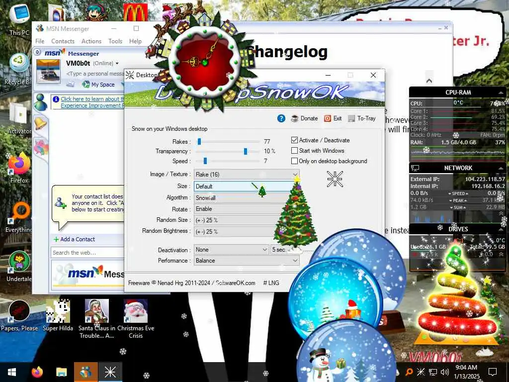Select the Undertale desktop shortcut
Screen dimensions: 509x382
(x=19, y=267)
